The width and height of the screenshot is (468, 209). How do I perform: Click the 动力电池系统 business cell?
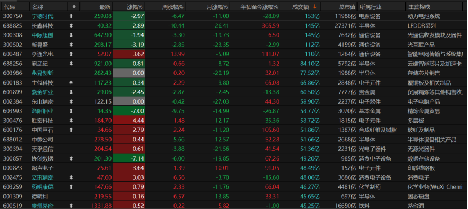click(424, 16)
